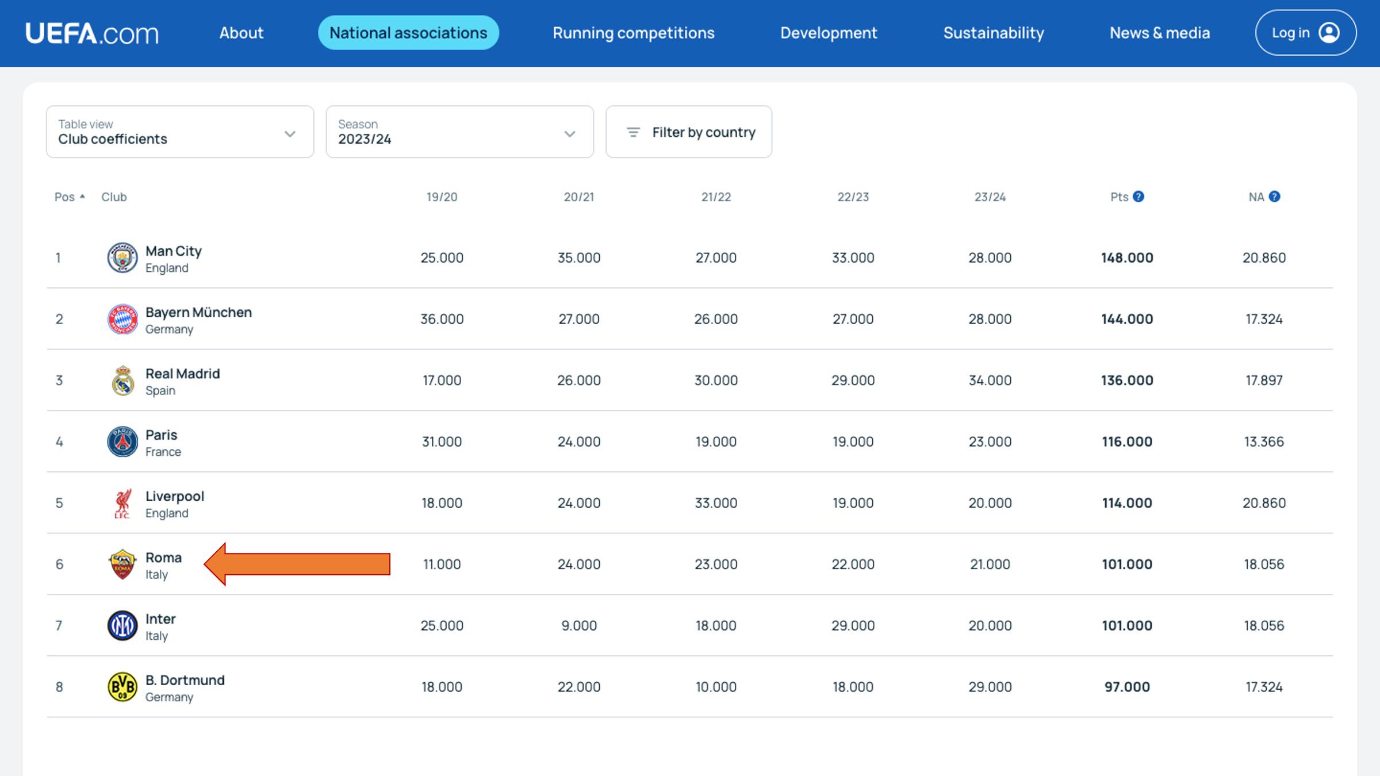1380x776 pixels.
Task: Expand the Table view chevron
Action: tap(290, 134)
